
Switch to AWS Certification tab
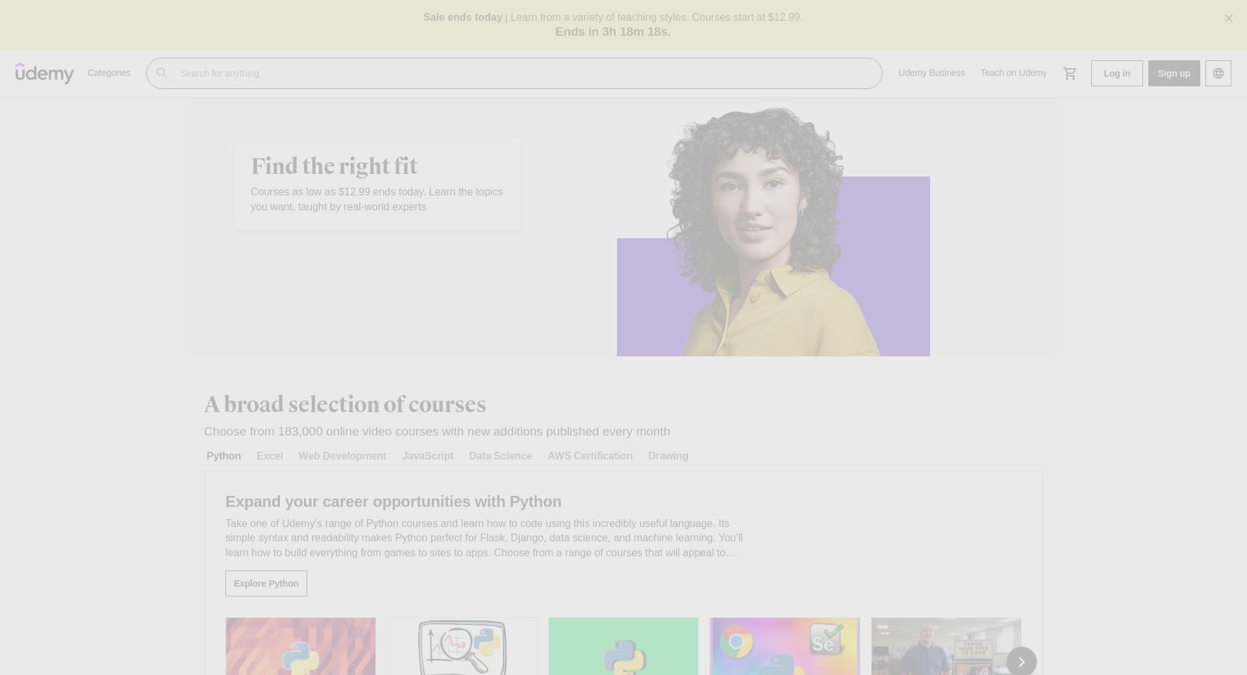pos(590,456)
